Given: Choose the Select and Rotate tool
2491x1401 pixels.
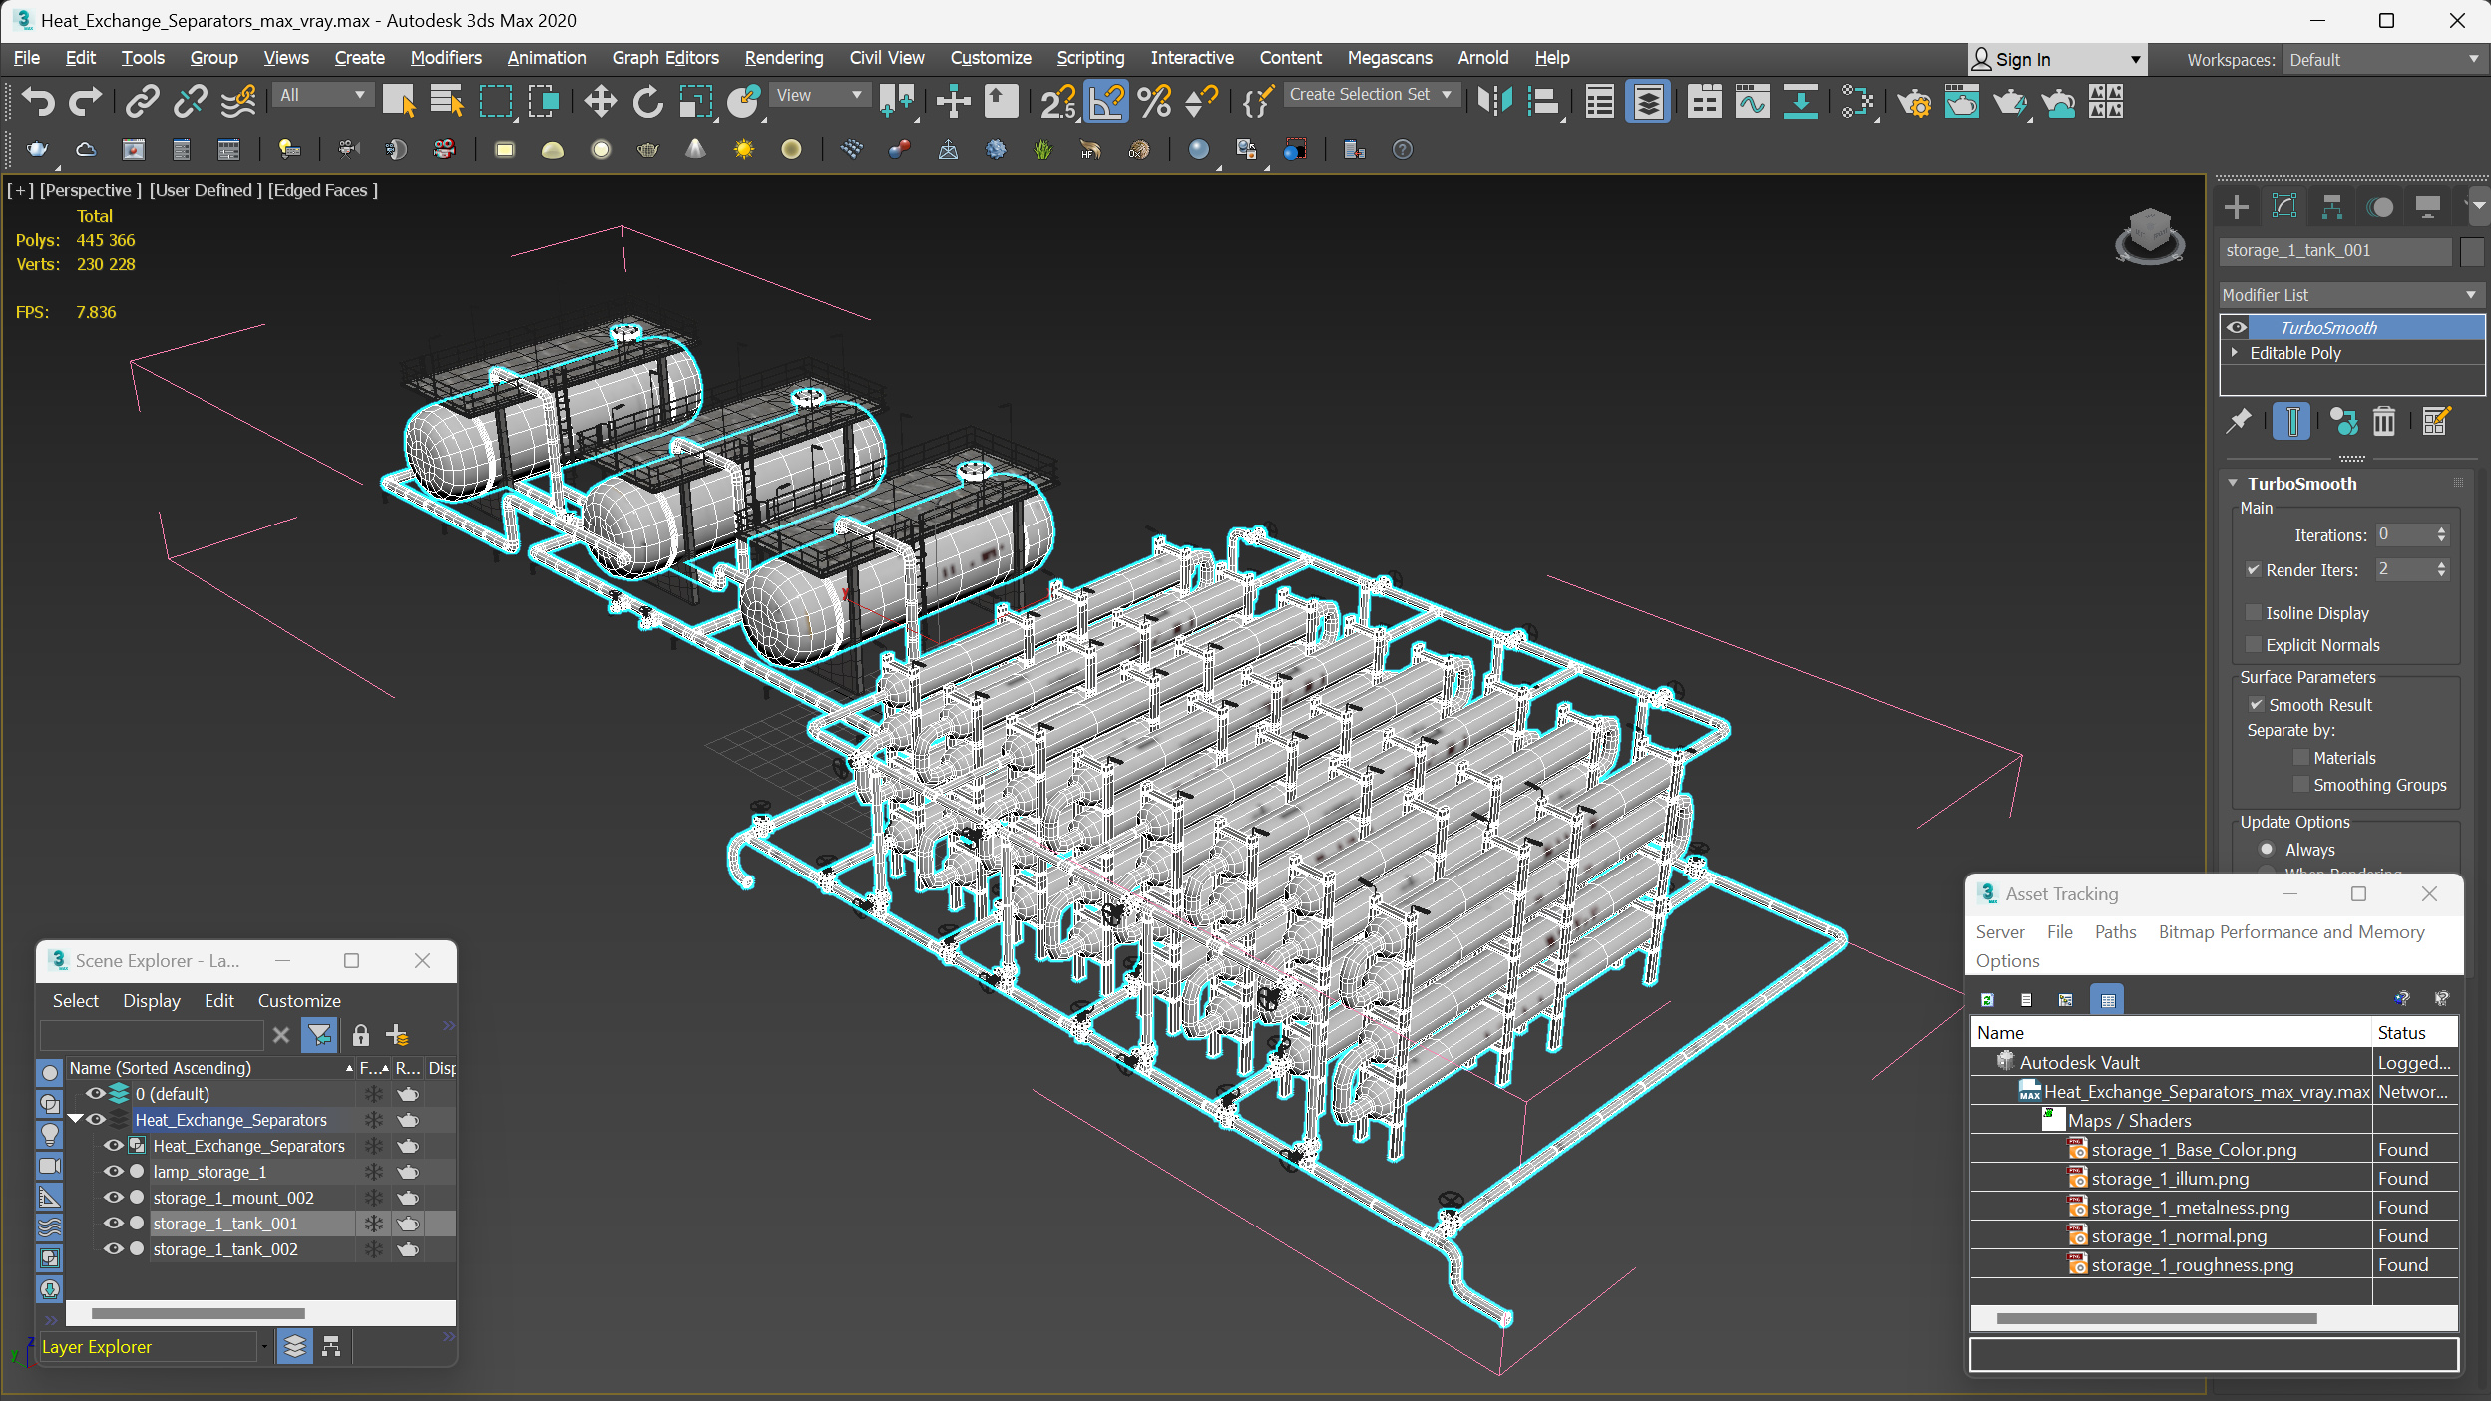Looking at the screenshot, I should point(647,101).
